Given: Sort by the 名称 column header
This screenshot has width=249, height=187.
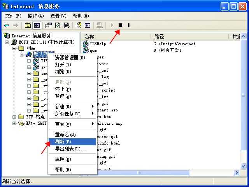Looking at the screenshot, I should tap(116, 36).
